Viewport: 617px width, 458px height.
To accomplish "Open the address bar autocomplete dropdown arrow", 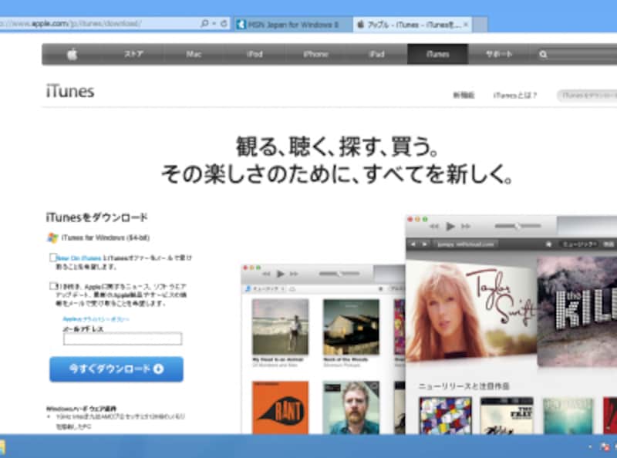I will pos(214,24).
